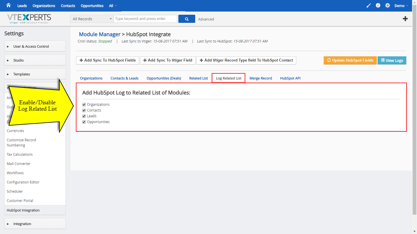This screenshot has width=417, height=234.
Task: Open the paintbrush theme icon
Action: pyautogui.click(x=369, y=5)
